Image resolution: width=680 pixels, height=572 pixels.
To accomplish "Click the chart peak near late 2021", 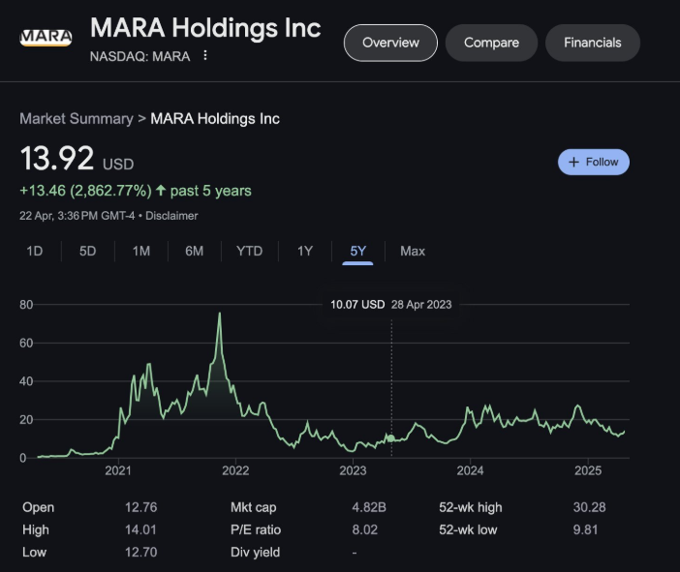I will (220, 314).
